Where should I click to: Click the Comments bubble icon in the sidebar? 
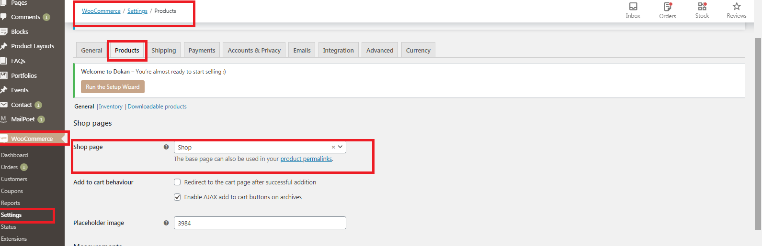(x=4, y=17)
